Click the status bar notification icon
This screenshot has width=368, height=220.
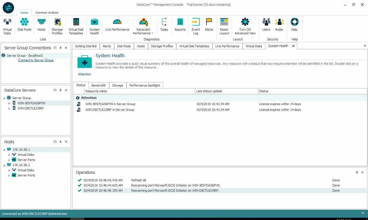(x=363, y=213)
